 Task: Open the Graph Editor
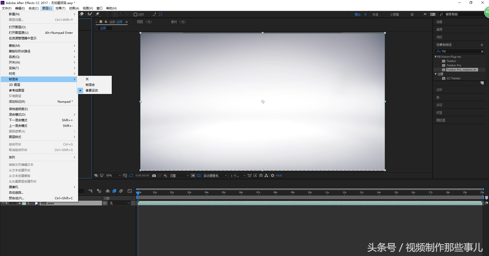tap(130, 191)
